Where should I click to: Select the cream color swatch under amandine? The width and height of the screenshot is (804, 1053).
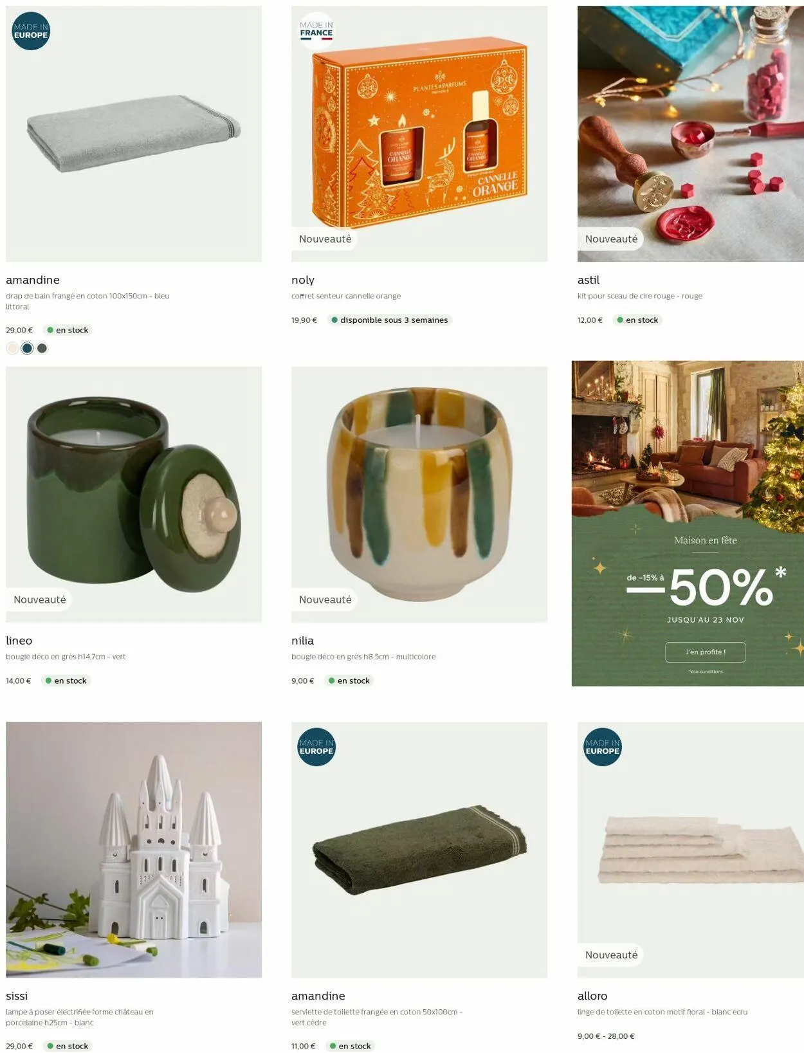[x=12, y=348]
